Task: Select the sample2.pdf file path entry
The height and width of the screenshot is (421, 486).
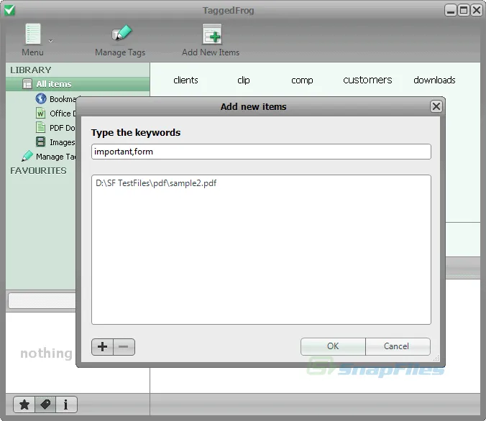Action: 156,183
